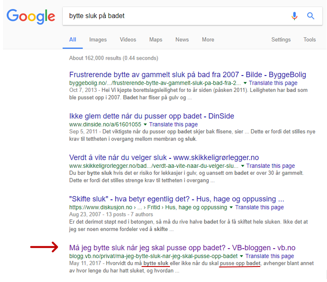
Task: Select the All results tab
Action: coord(73,39)
